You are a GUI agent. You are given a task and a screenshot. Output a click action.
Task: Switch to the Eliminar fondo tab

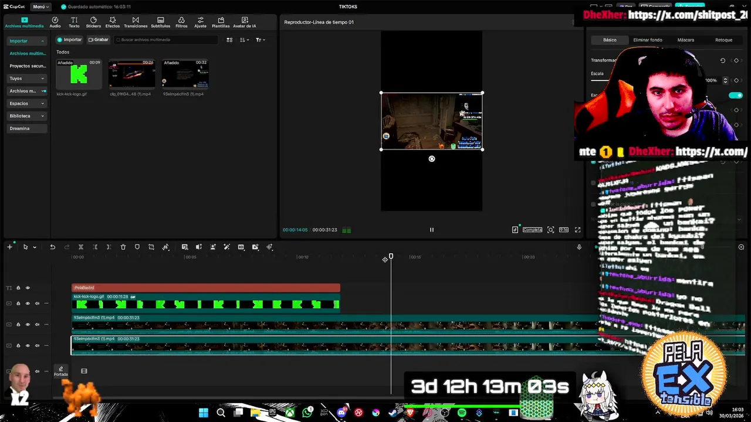648,40
